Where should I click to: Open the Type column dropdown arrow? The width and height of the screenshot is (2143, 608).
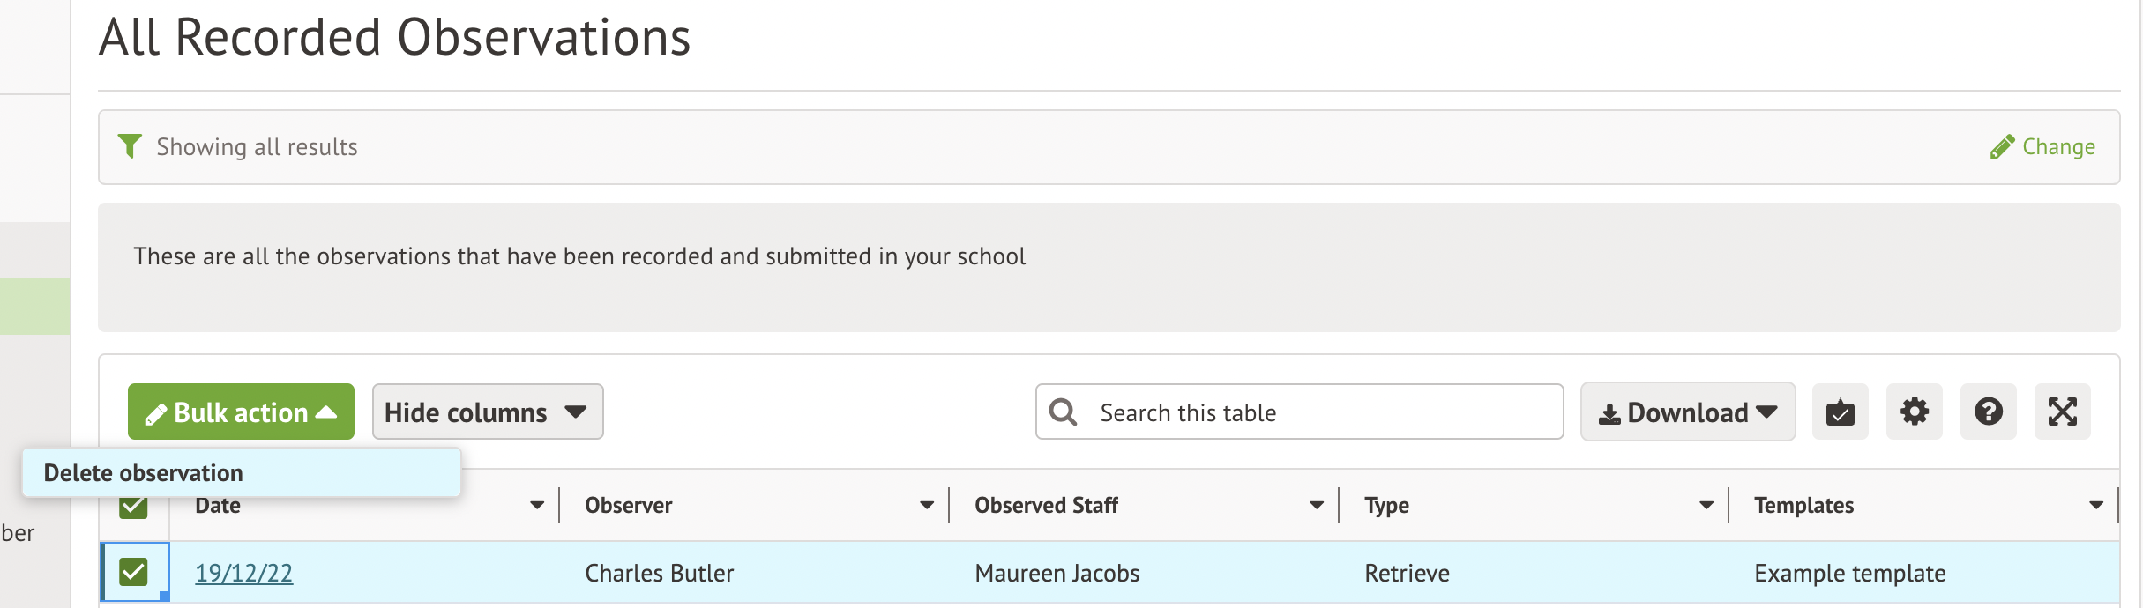(1706, 506)
